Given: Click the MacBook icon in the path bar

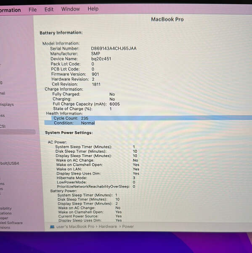Looking at the screenshot, I should tap(52, 227).
